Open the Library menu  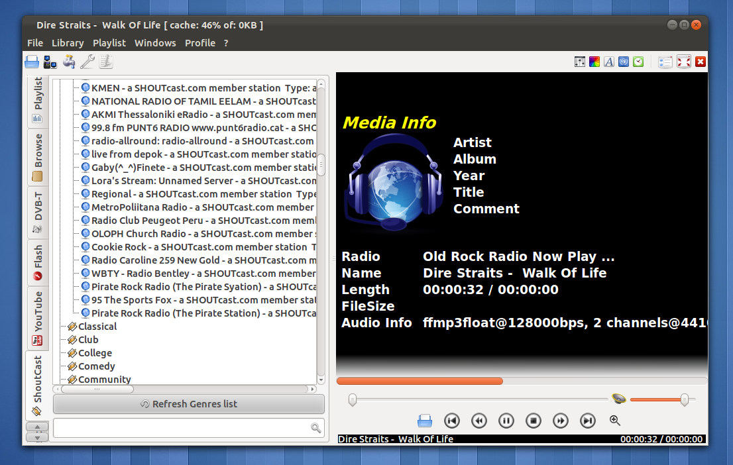click(68, 43)
